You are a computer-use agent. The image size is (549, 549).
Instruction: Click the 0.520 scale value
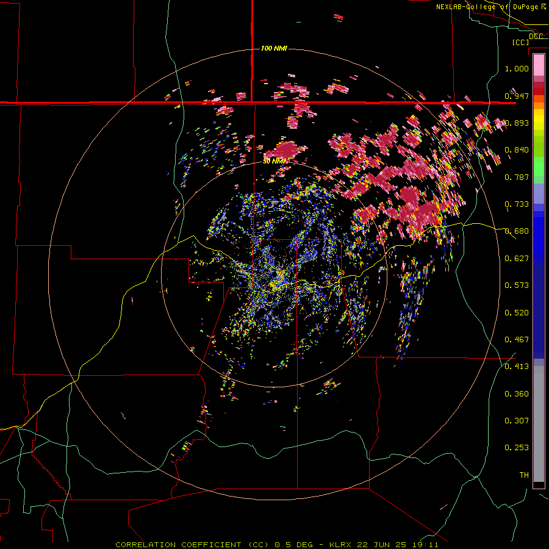click(517, 313)
